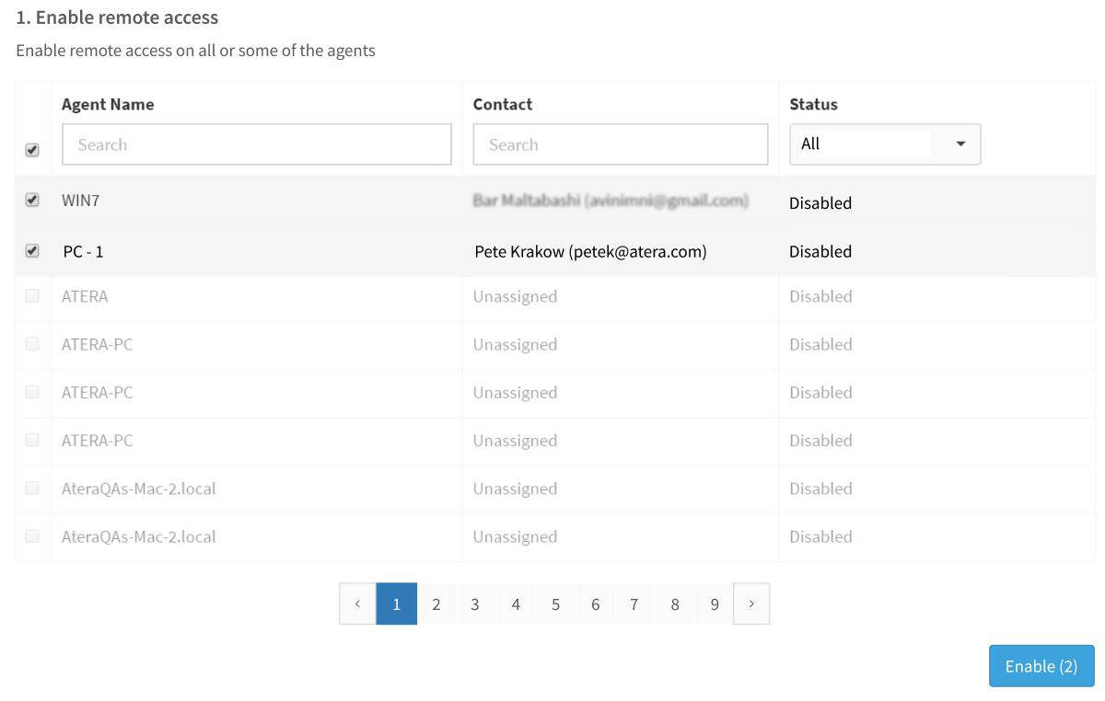
Task: Click the Status dropdown arrow
Action: (x=960, y=144)
